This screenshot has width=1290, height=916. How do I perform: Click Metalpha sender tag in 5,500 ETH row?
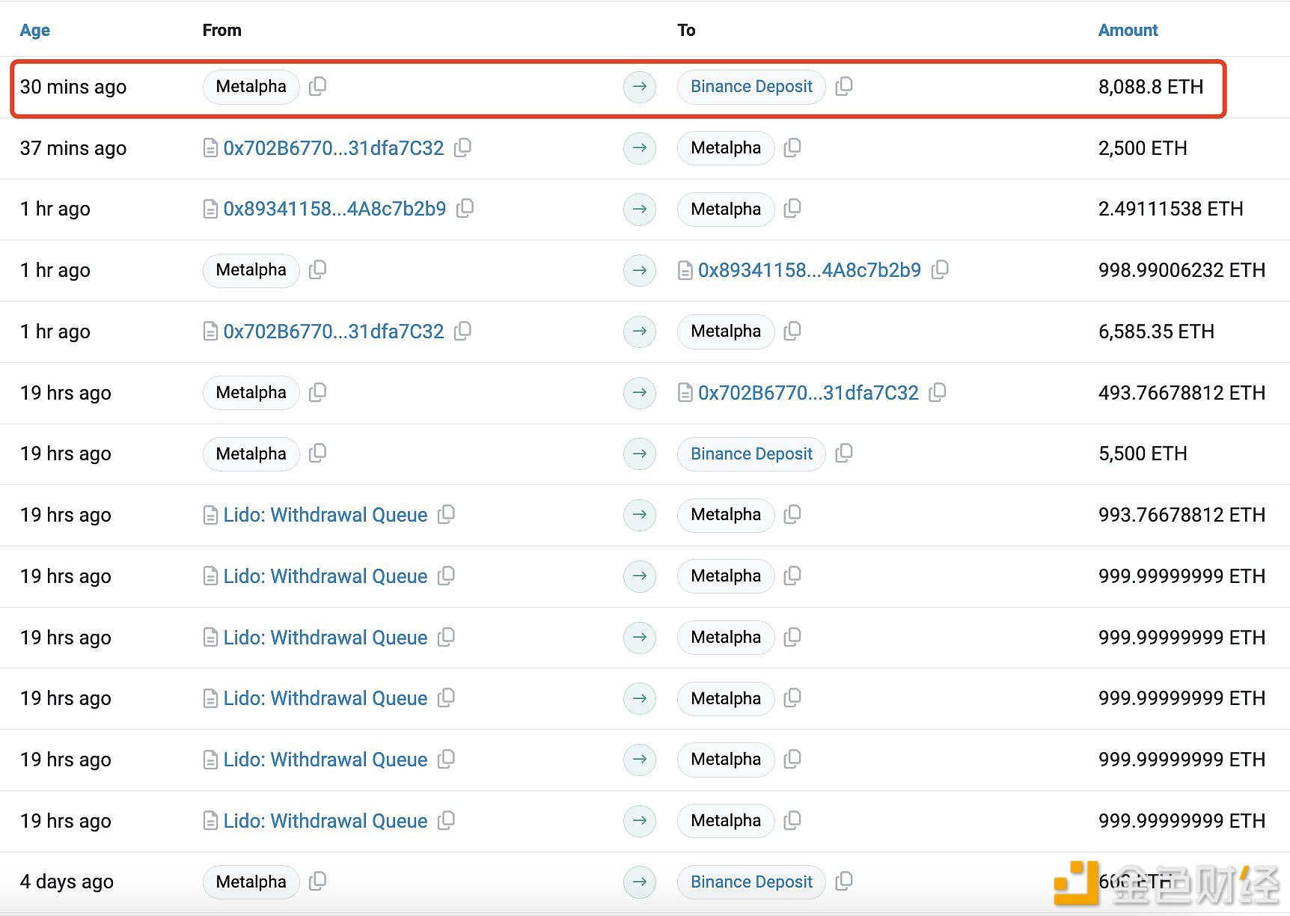(x=251, y=454)
